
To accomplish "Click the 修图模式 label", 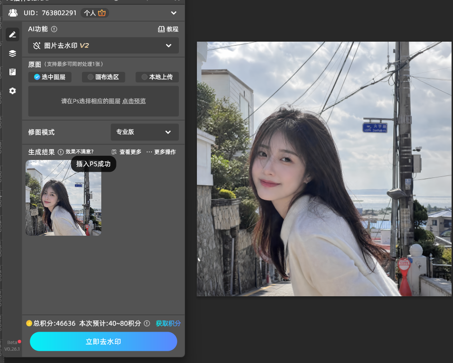I will pos(41,132).
